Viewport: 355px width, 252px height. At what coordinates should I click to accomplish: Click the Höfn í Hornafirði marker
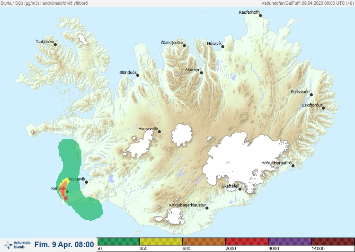click(293, 166)
